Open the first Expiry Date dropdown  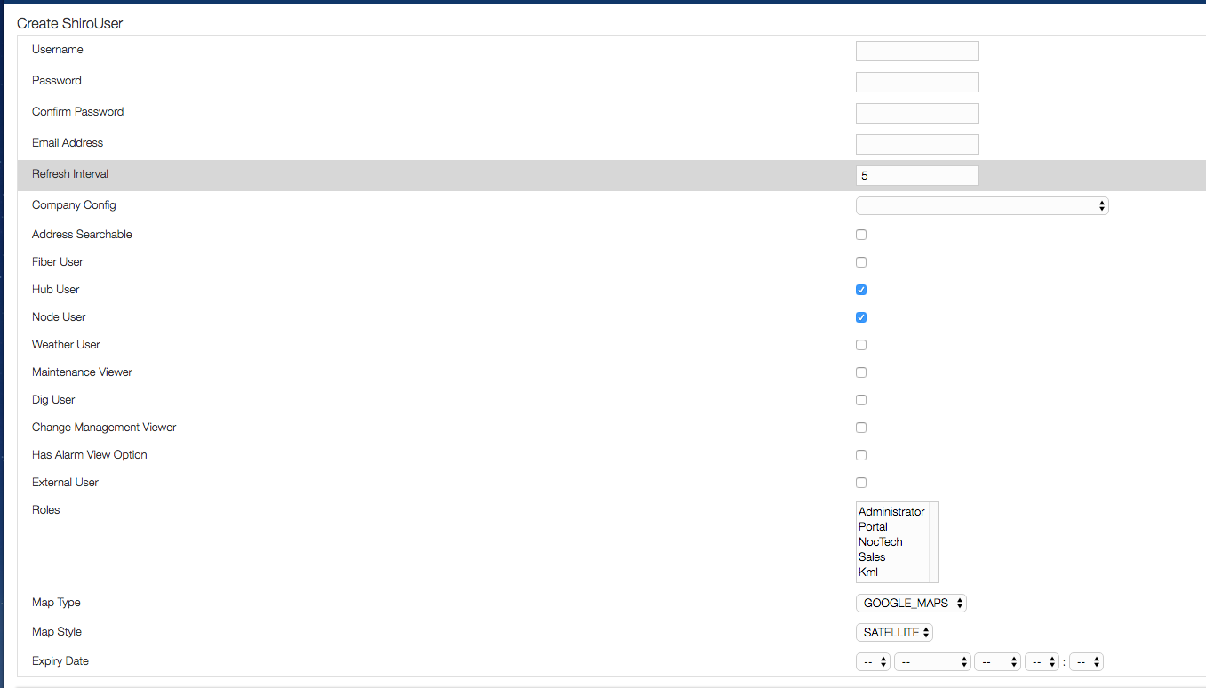873,662
